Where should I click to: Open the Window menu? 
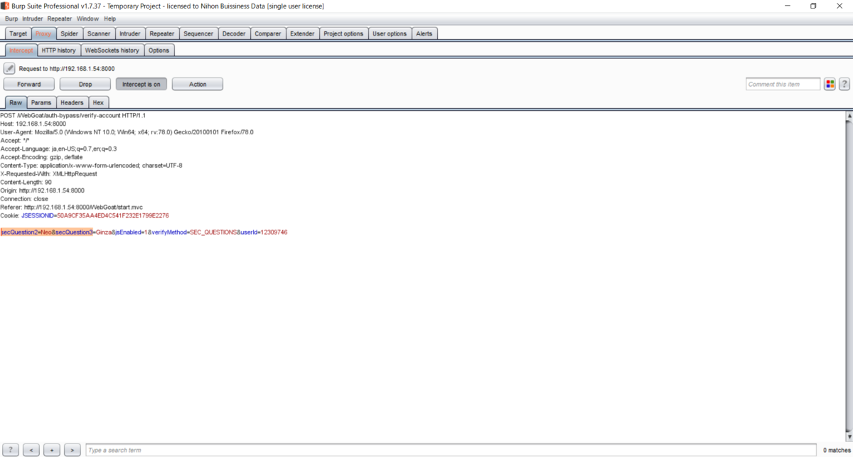tap(87, 18)
